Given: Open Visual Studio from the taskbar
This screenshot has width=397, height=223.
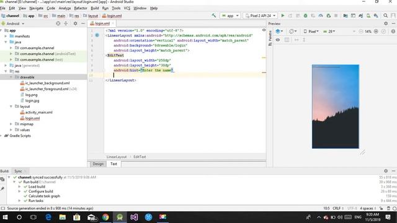Looking at the screenshot, I should pyautogui.click(x=134, y=217).
